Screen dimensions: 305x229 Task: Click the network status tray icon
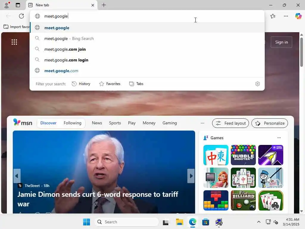coord(268,222)
